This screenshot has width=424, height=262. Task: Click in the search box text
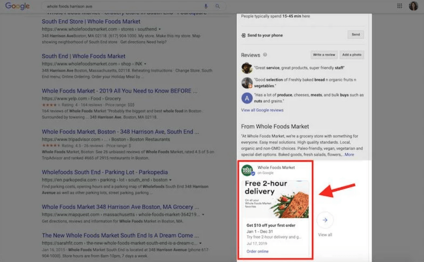pyautogui.click(x=70, y=6)
